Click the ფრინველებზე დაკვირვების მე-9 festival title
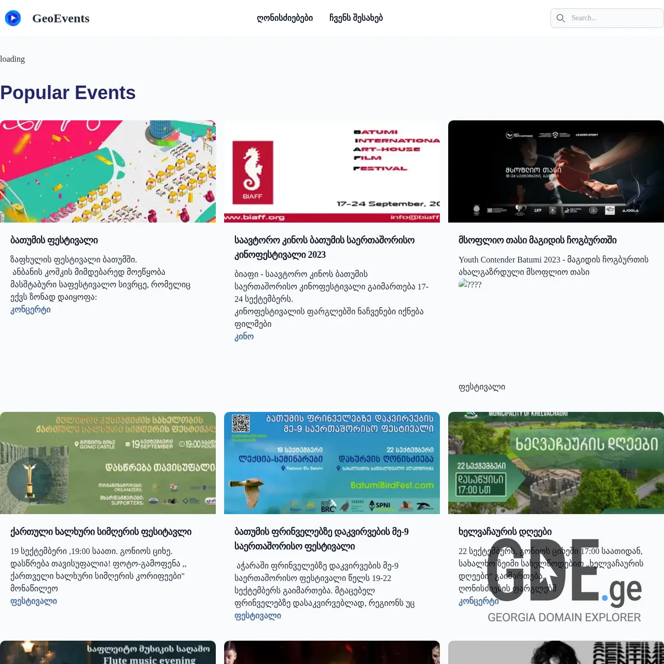Screen dimensions: 664x664 click(x=322, y=539)
